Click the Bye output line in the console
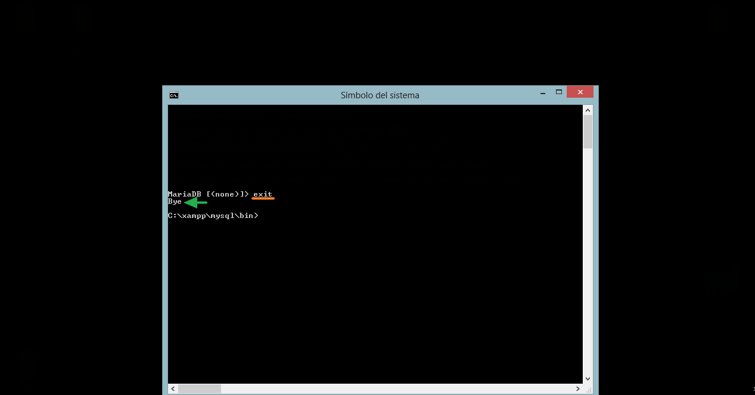The image size is (755, 395). point(173,201)
